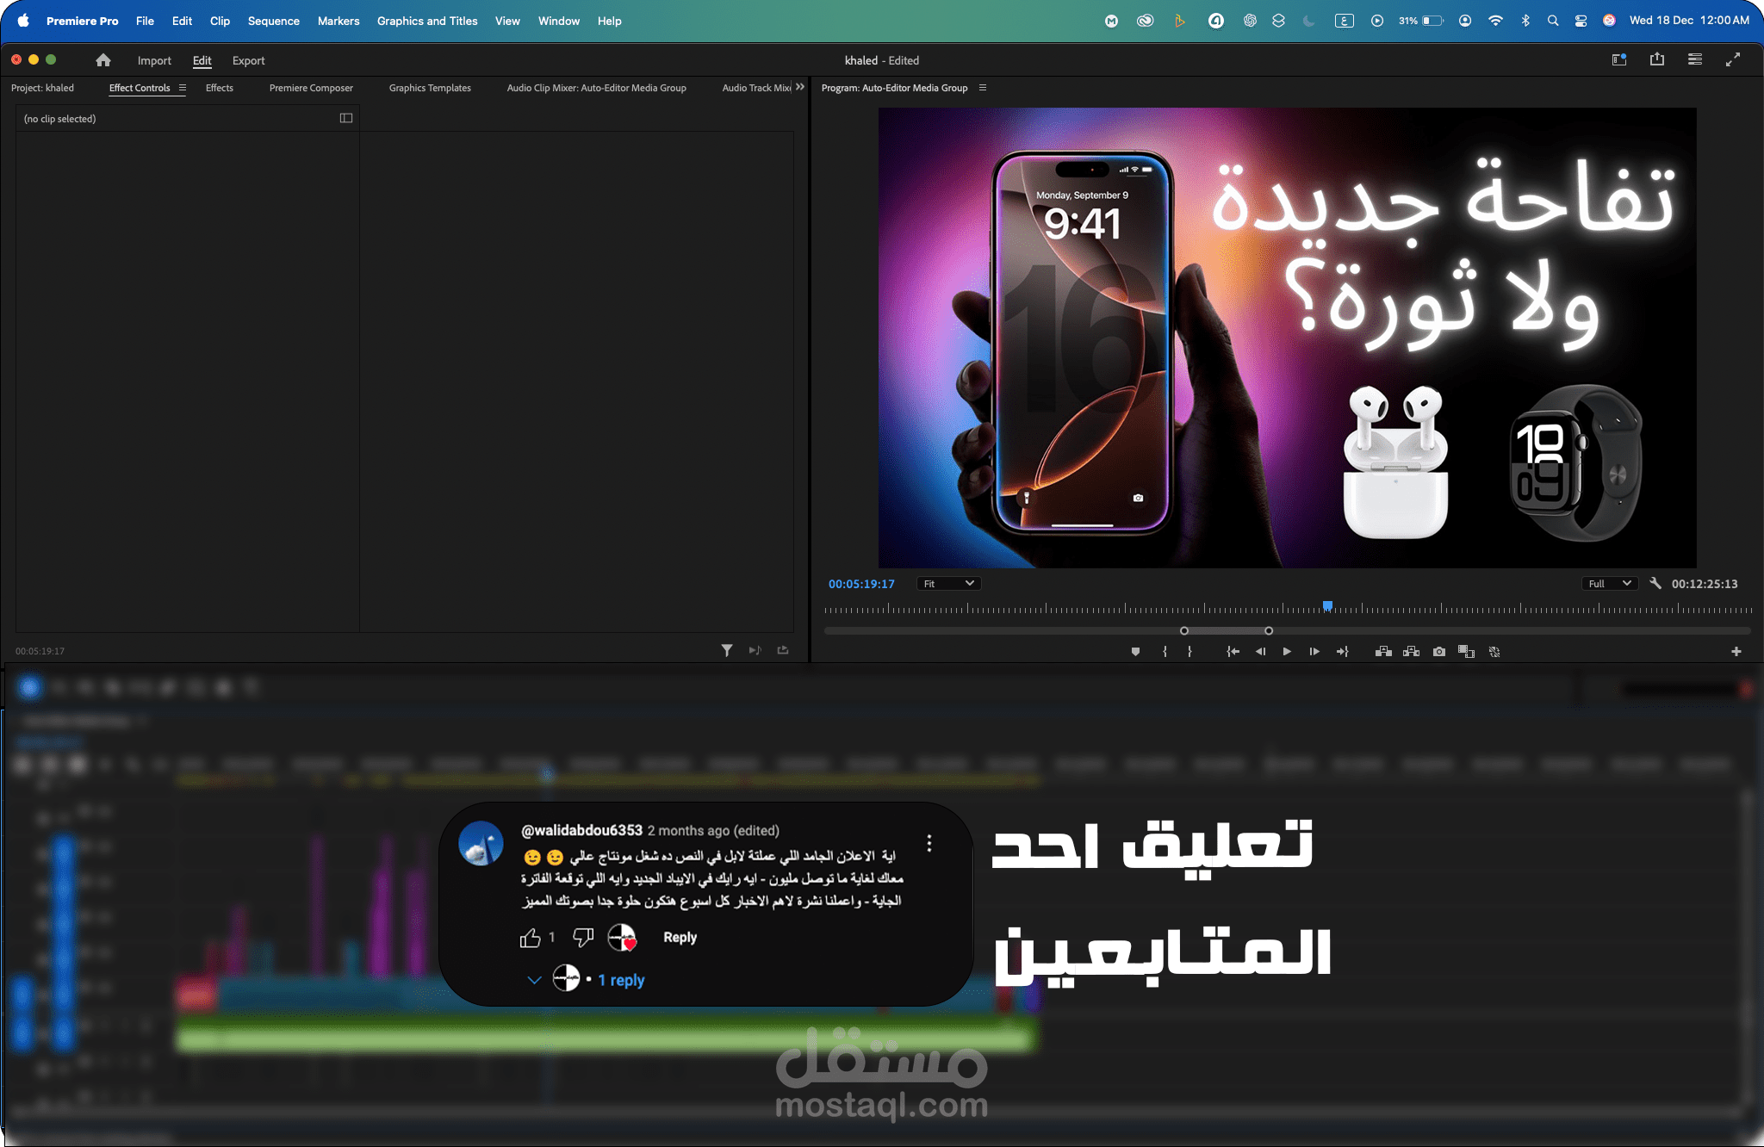Open Bluetooth status menu
Screen dimensions: 1764x1147
tap(1525, 21)
